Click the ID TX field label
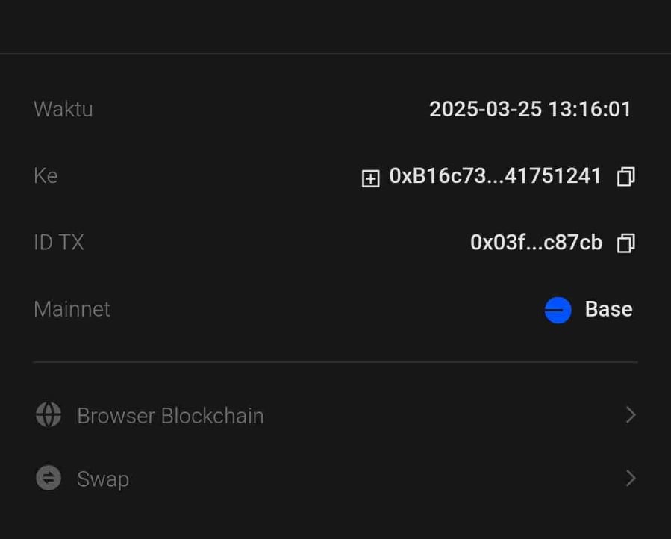The width and height of the screenshot is (671, 539). point(59,243)
